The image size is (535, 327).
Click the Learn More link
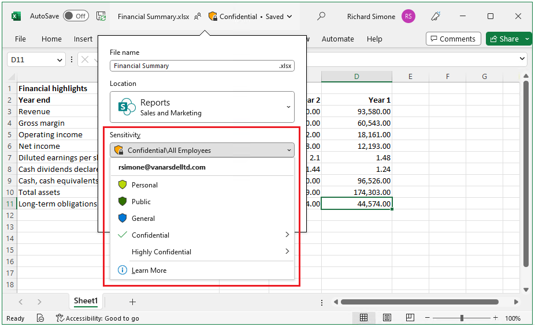149,270
